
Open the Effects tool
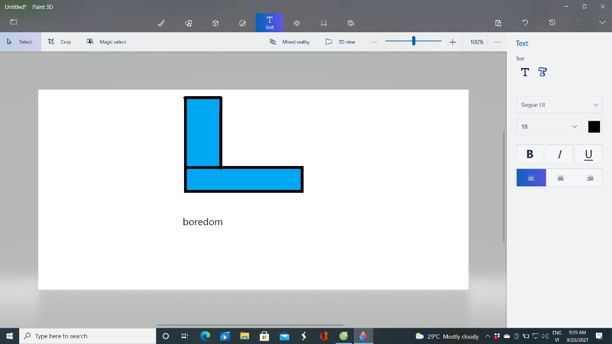point(296,23)
